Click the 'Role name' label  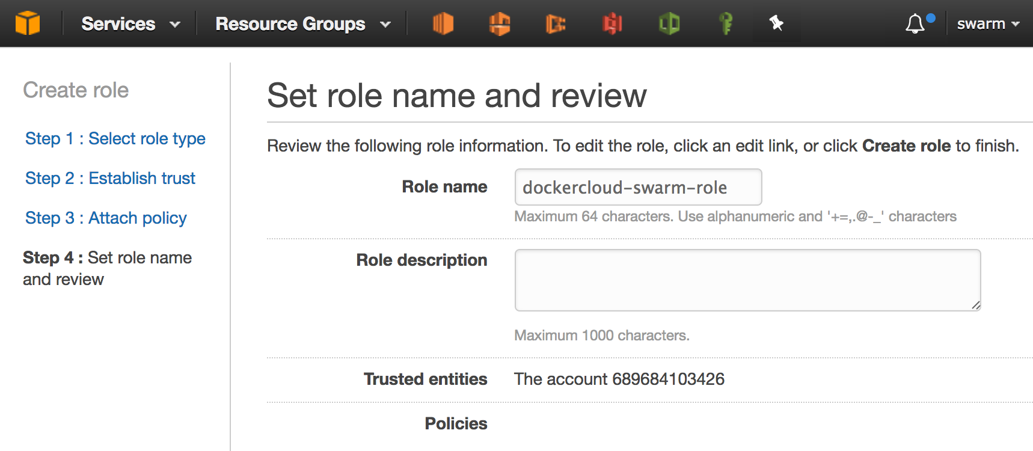pyautogui.click(x=444, y=186)
